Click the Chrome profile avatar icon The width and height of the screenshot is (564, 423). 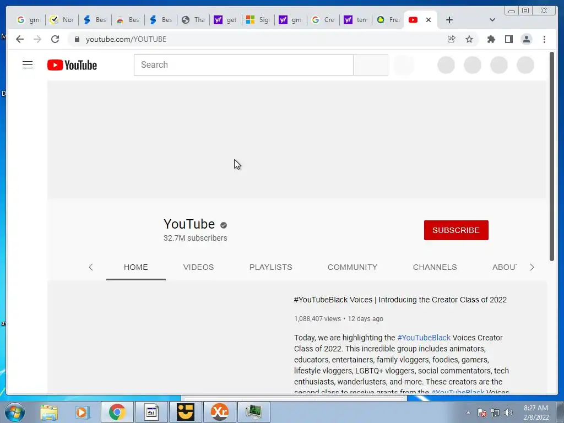click(526, 39)
